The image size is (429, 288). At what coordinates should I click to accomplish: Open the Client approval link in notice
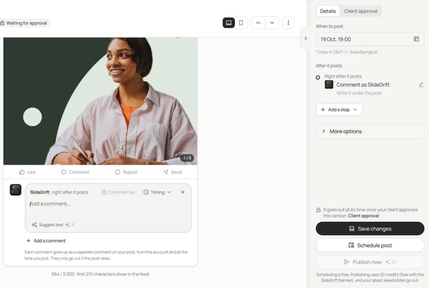[363, 215]
